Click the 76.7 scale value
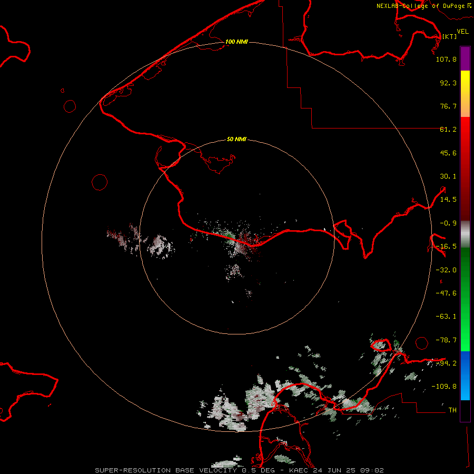Screen dimensions: 474x474 click(448, 106)
